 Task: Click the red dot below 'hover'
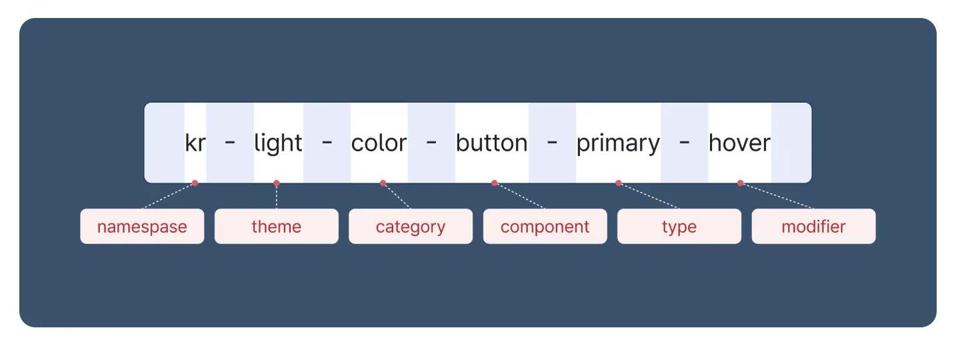pyautogui.click(x=740, y=183)
